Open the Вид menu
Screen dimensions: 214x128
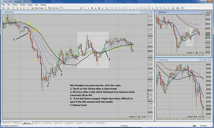[9, 5]
